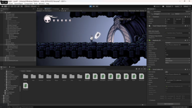The width and height of the screenshot is (192, 108).
Task: Adjust the Game view Scale slider
Action: point(73,11)
